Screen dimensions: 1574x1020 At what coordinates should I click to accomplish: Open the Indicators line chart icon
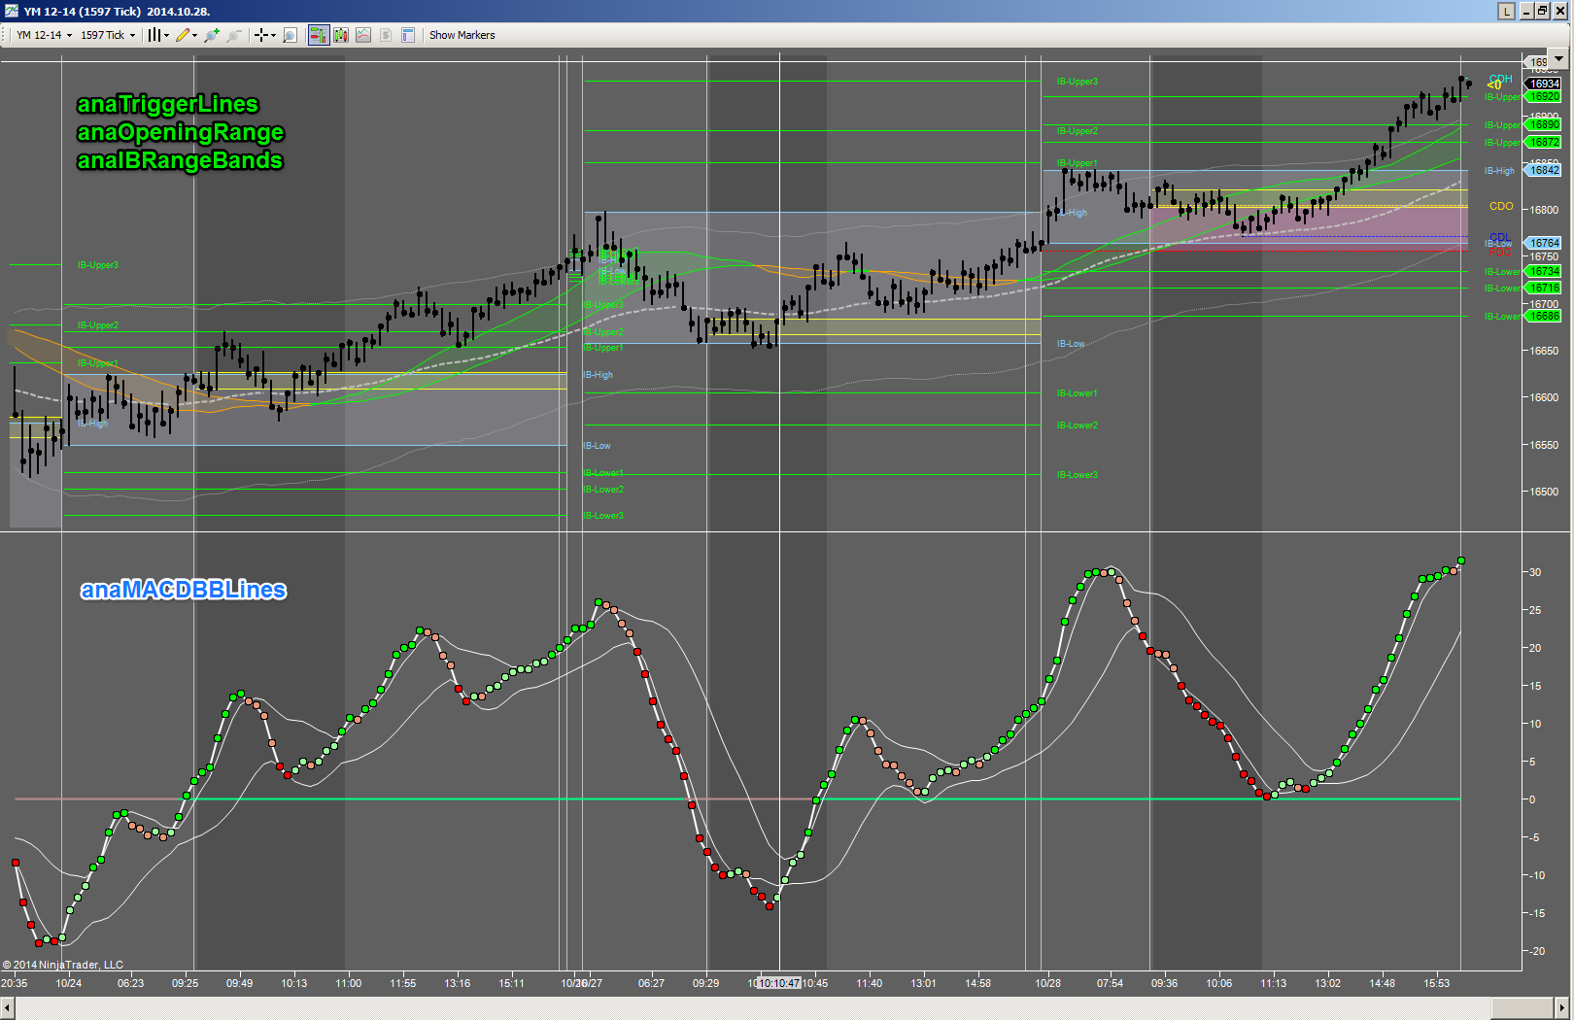point(363,35)
